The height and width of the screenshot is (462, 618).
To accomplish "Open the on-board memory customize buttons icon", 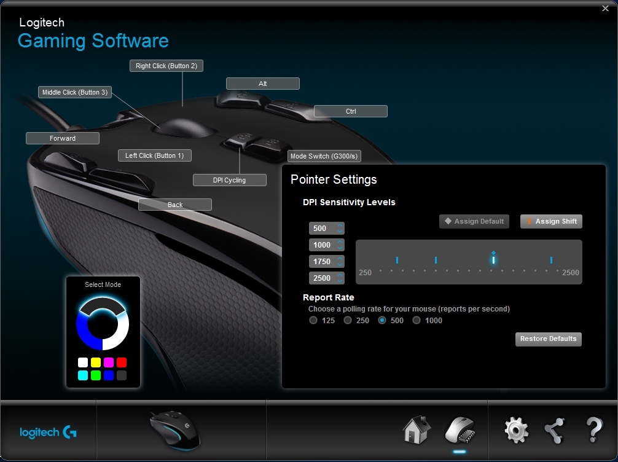I will tap(460, 431).
